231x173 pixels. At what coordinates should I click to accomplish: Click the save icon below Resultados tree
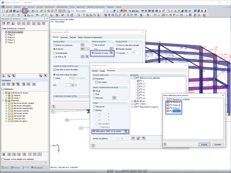[x=138, y=138]
